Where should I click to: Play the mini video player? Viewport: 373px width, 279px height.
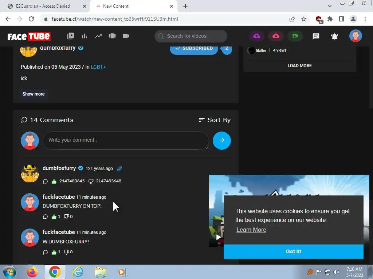pyautogui.click(x=218, y=237)
